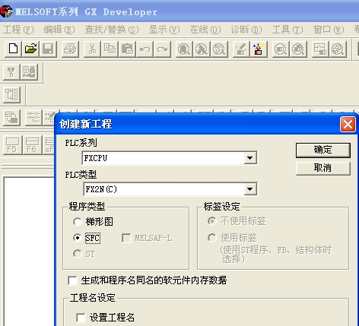The width and height of the screenshot is (359, 326).
Task: Confirm with the 确定 button
Action: (x=323, y=150)
